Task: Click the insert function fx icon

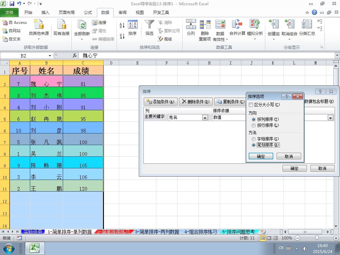Action: coord(75,56)
